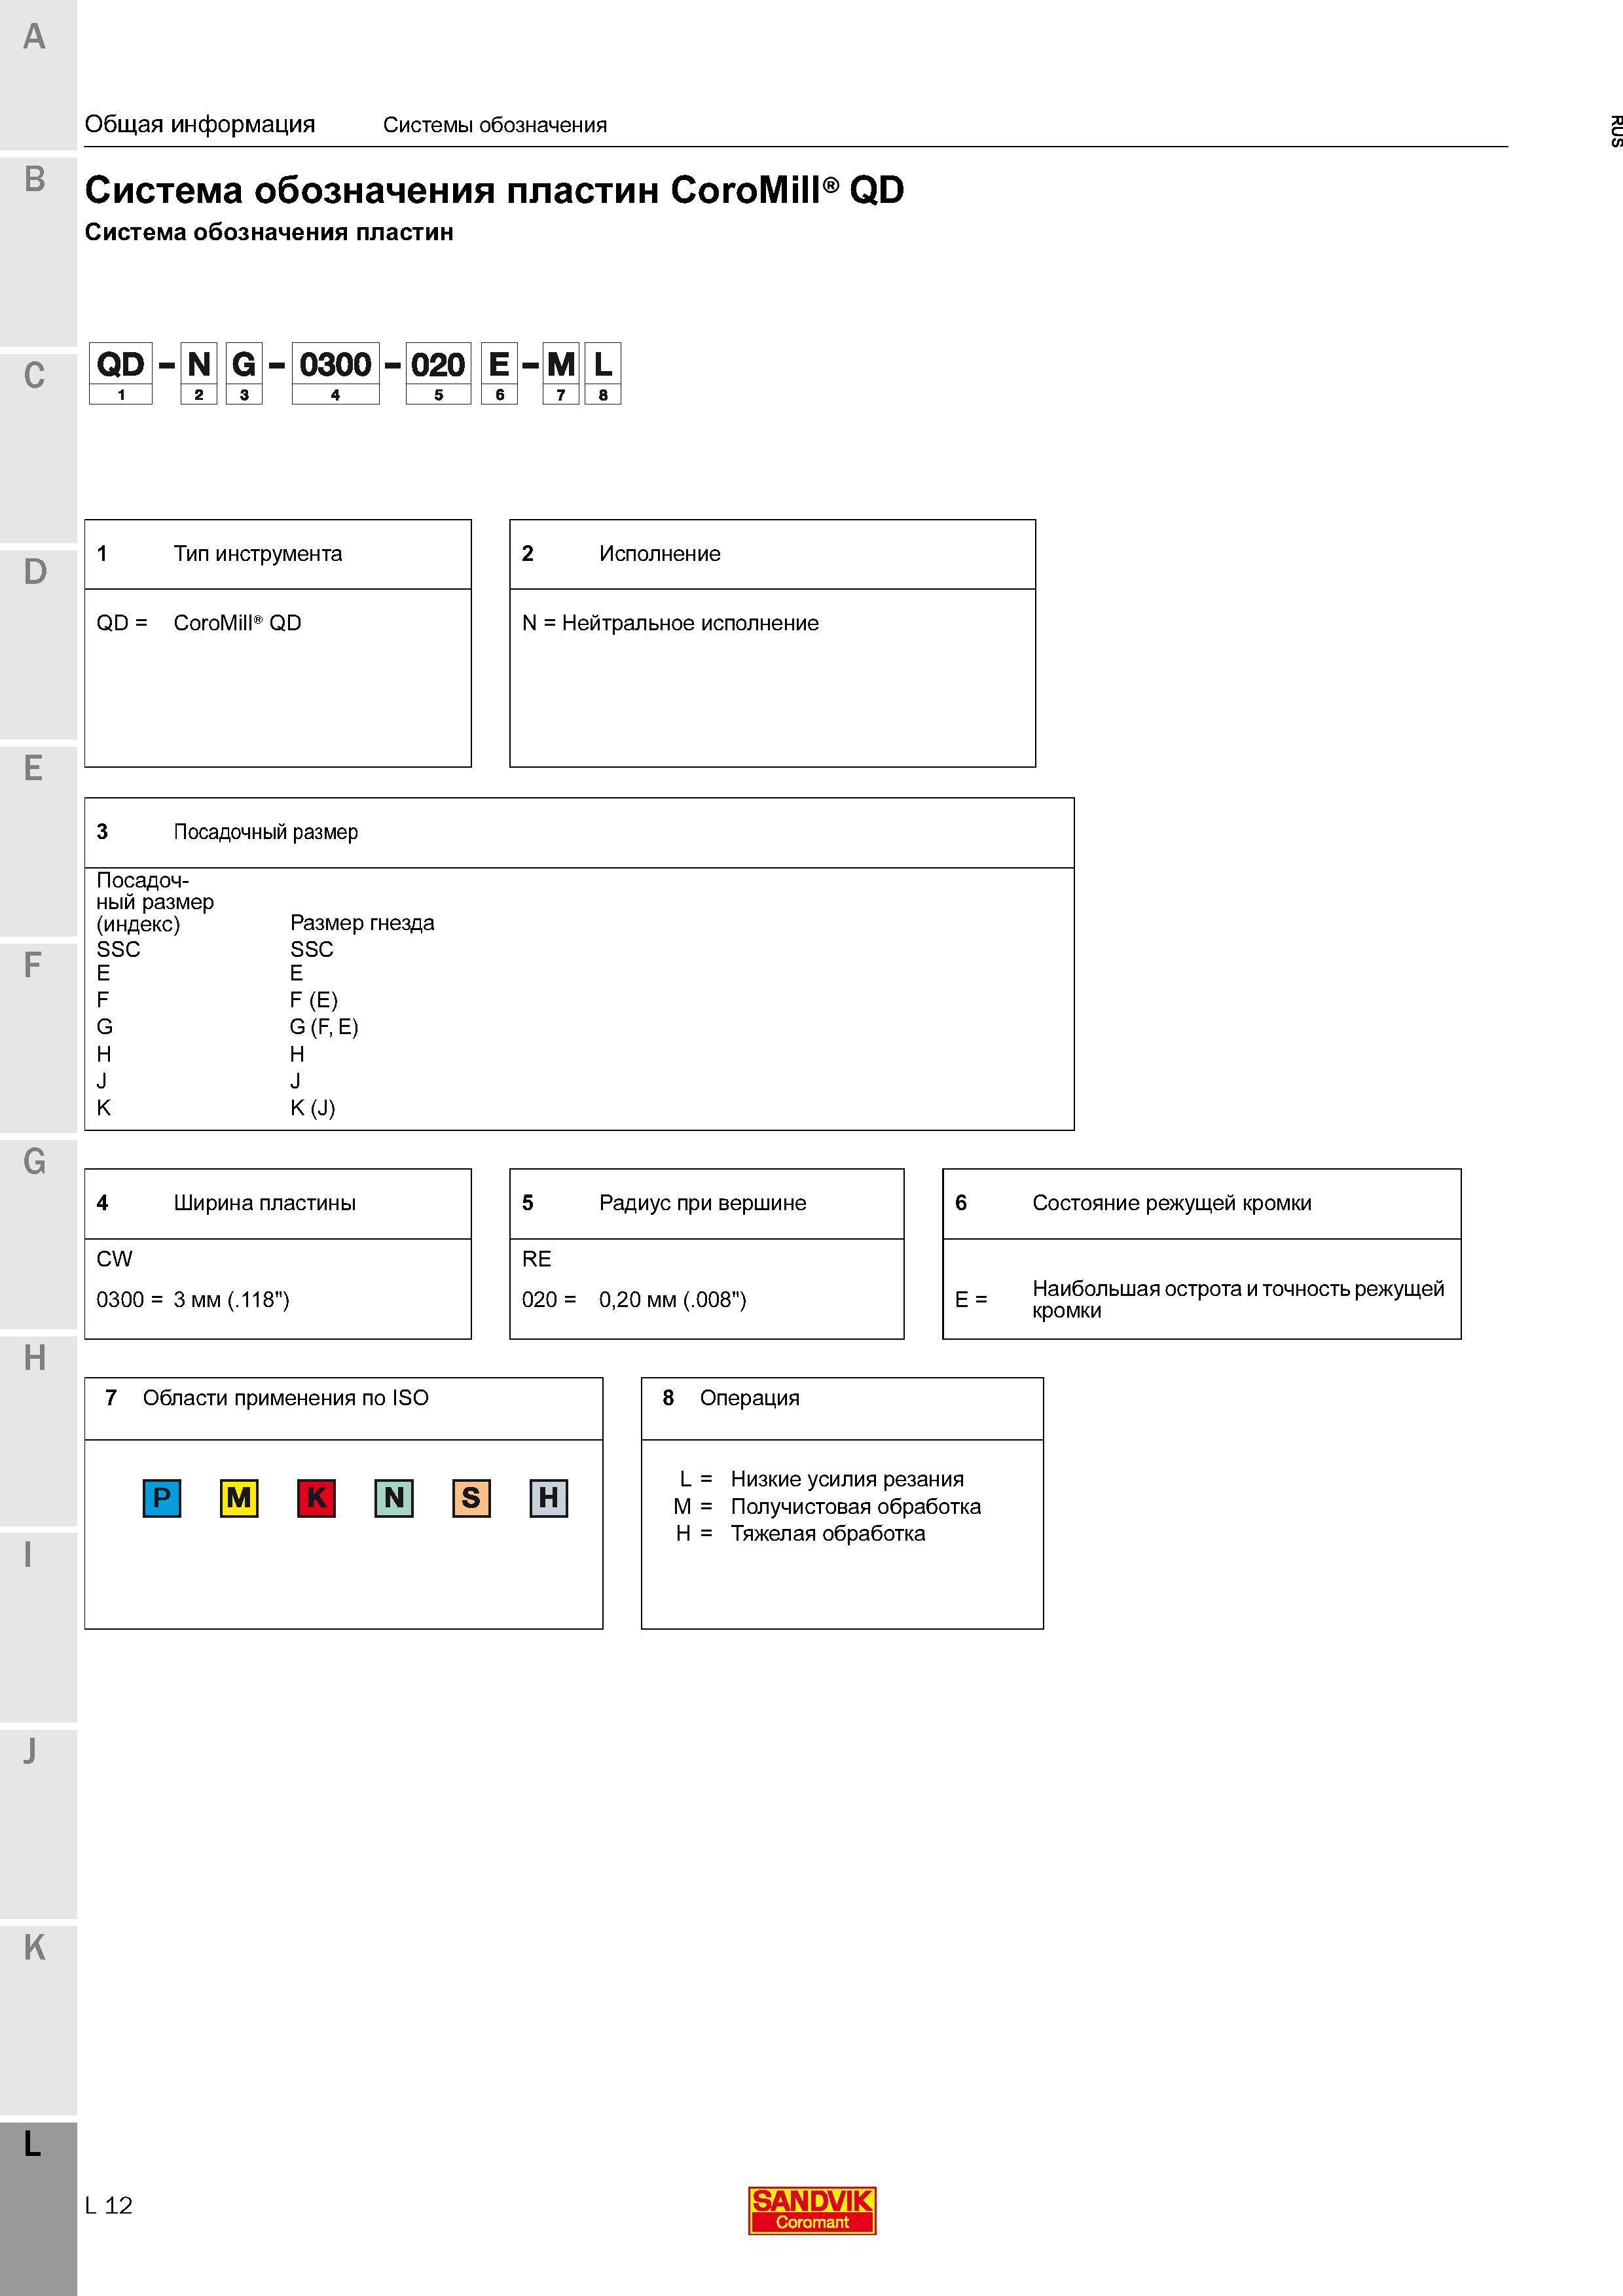Click the 'CW' label in box 4
Screen dimensions: 1623x2296
114,1259
